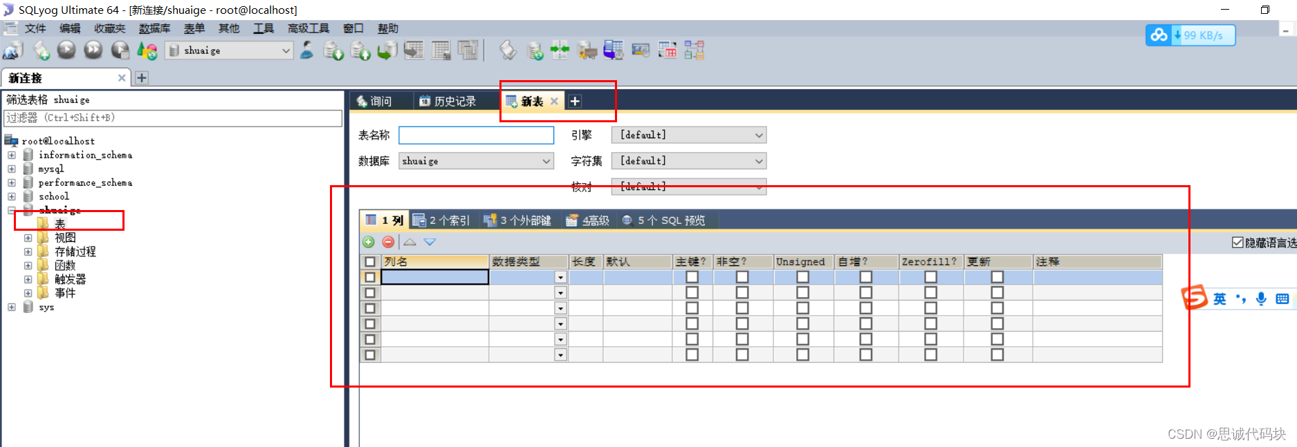
Task: Add a new connection tab with plus
Action: 142,77
